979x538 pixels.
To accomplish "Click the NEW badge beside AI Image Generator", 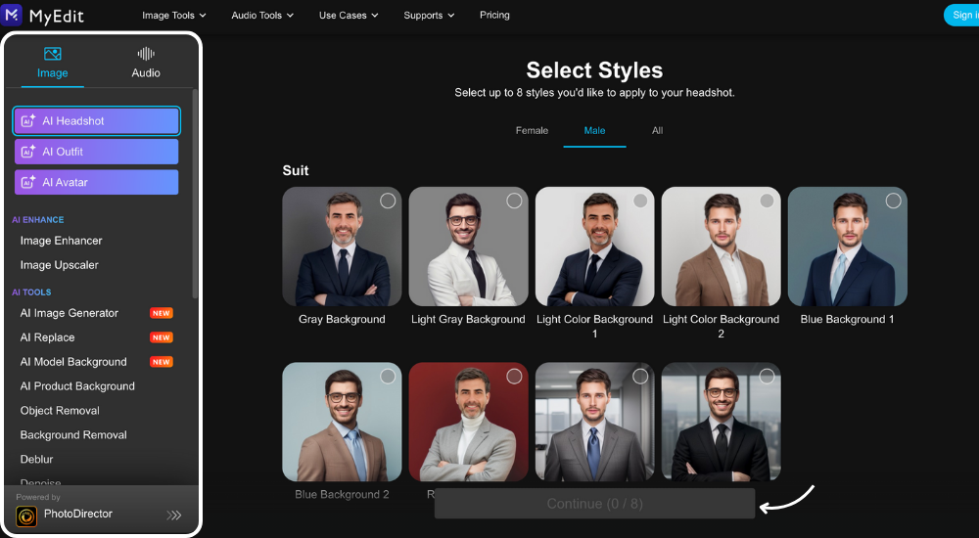I will (162, 313).
